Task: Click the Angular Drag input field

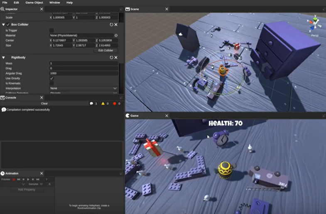Action: [x=83, y=73]
